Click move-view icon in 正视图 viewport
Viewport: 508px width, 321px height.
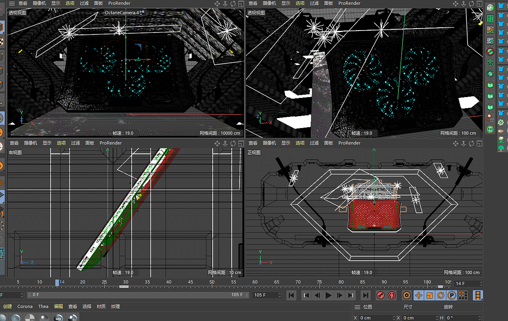(x=456, y=143)
